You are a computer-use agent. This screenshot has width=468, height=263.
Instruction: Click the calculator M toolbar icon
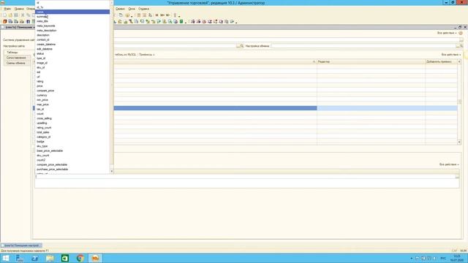[x=156, y=15]
